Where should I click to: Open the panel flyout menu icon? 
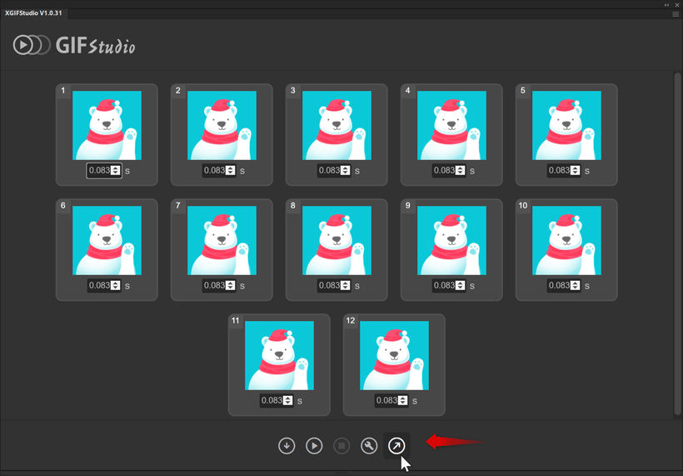[676, 14]
